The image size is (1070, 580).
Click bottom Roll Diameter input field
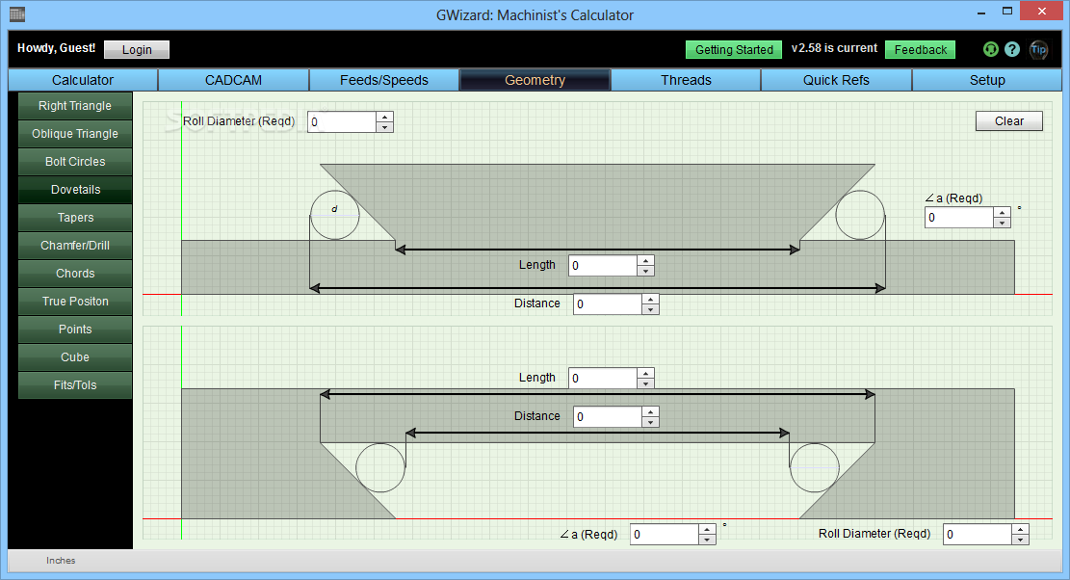coord(978,535)
